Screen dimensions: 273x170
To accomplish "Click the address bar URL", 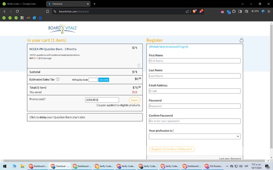I will coord(74,11).
